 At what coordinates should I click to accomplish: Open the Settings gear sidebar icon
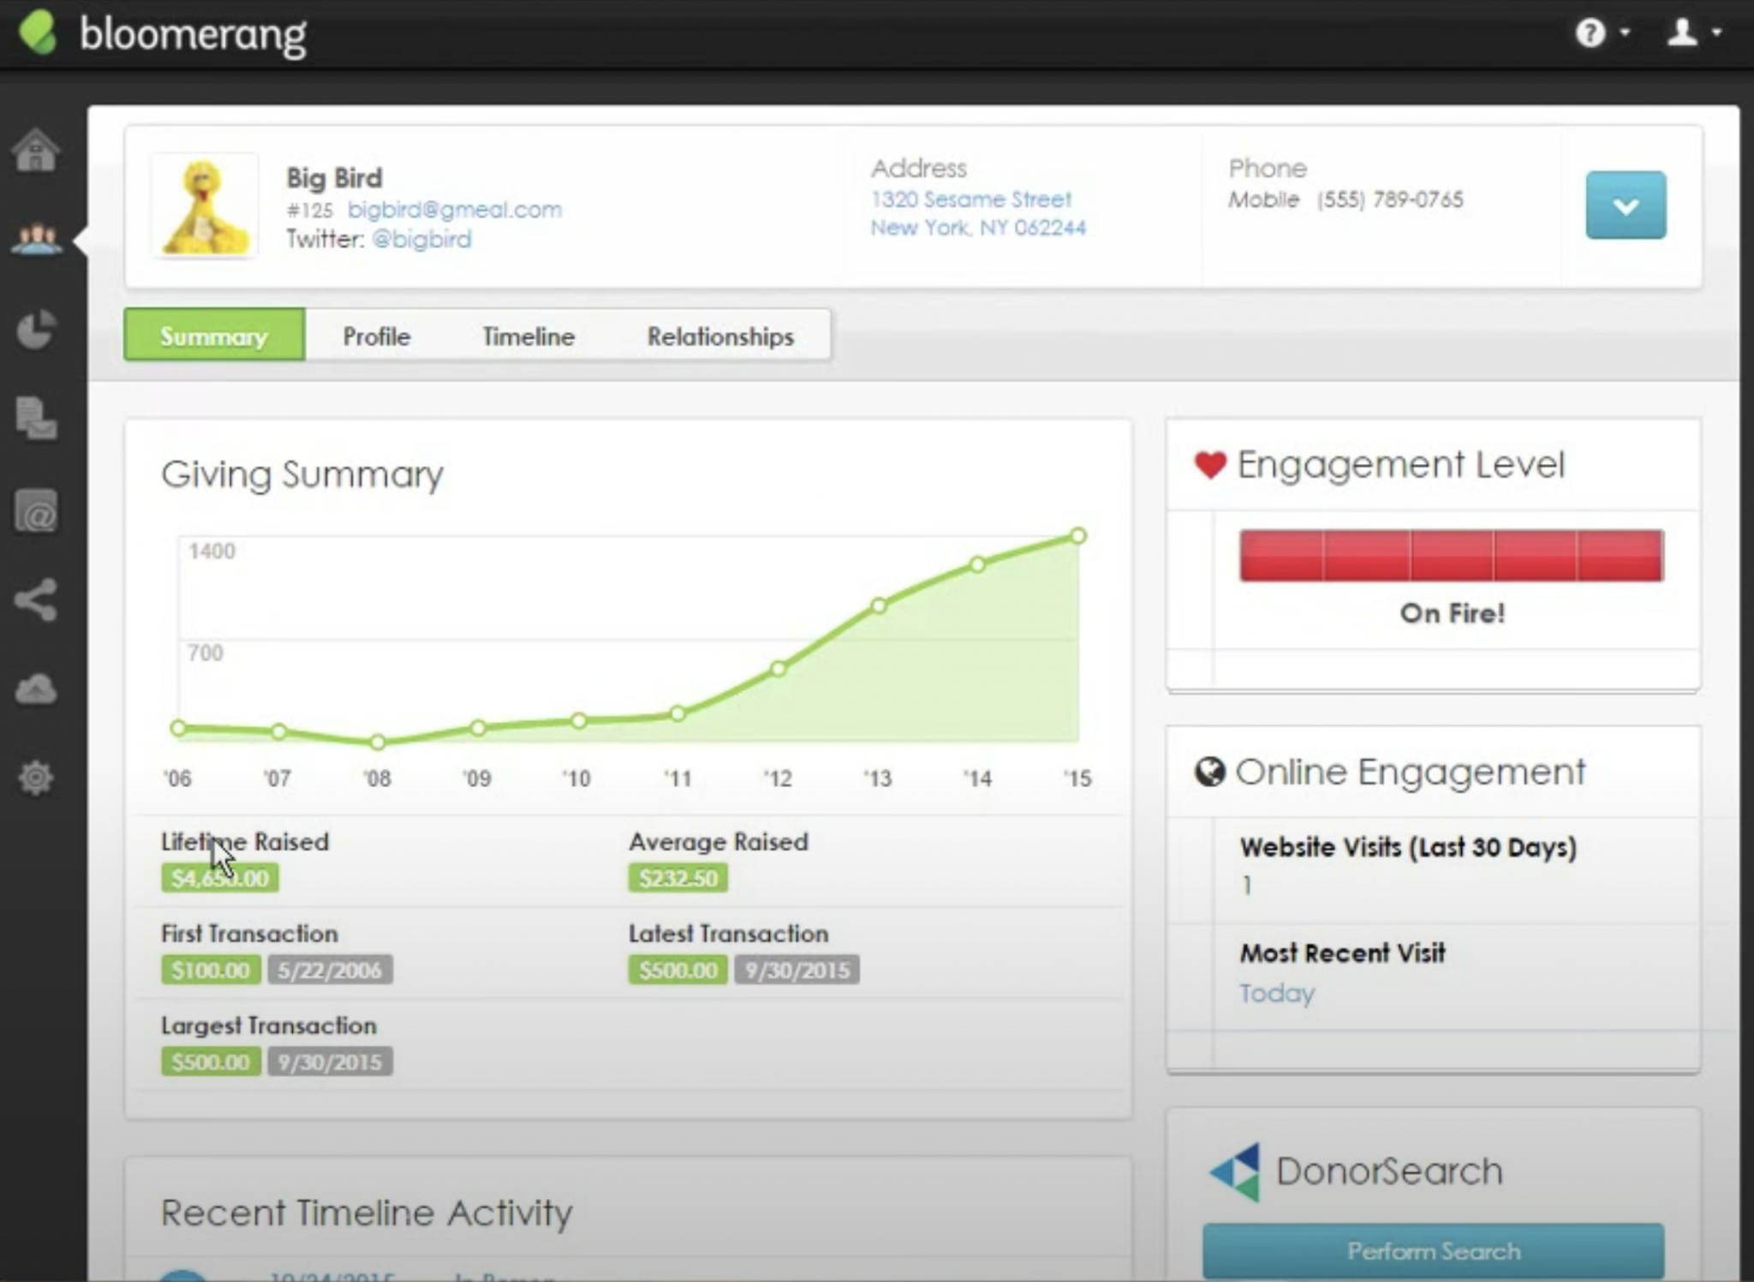point(36,778)
